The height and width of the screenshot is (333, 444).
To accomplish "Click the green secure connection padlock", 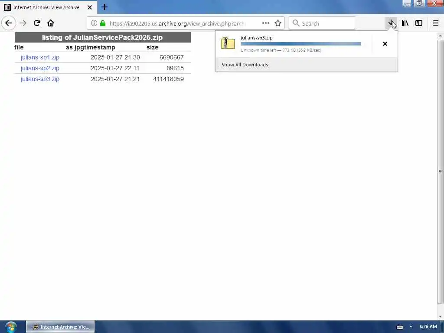I will (x=103, y=23).
